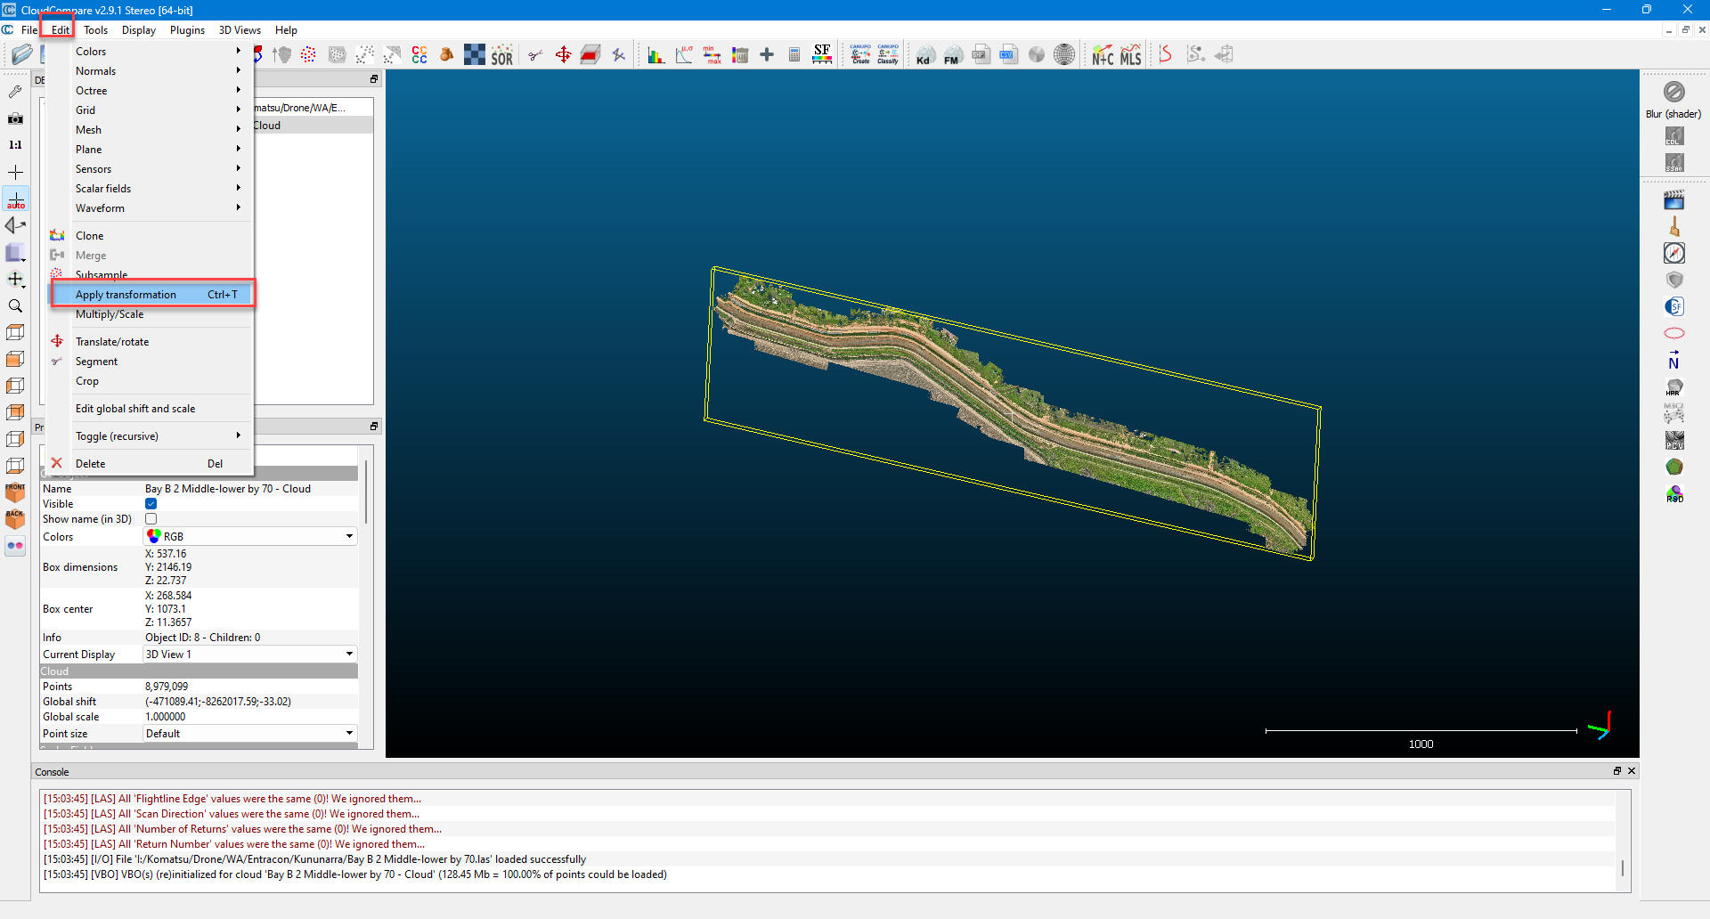Click the EDL shader icon

(1674, 136)
